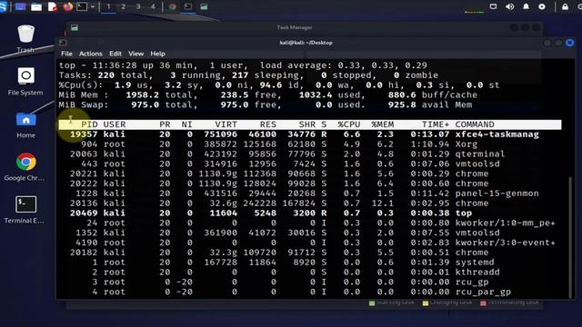Click the Task Manager window title icon
This screenshot has width=582, height=327.
pyautogui.click(x=75, y=27)
